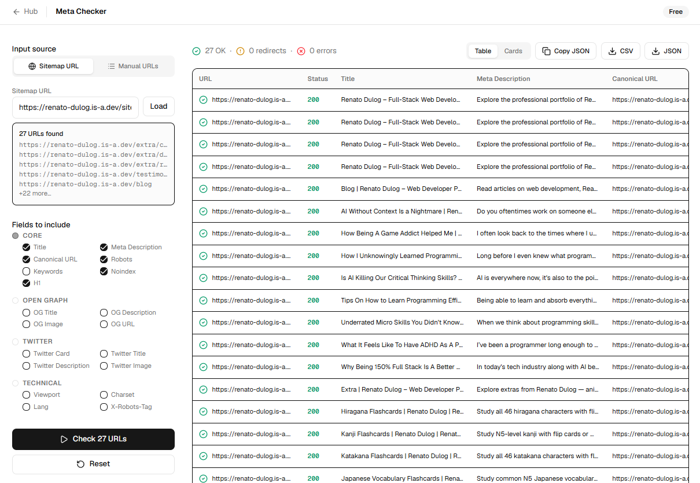Toggle the entire CORE field group
Screen dimensions: 700x483
tap(16, 235)
